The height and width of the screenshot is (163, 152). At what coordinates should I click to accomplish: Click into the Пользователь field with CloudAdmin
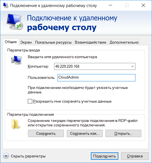[x=96, y=78]
